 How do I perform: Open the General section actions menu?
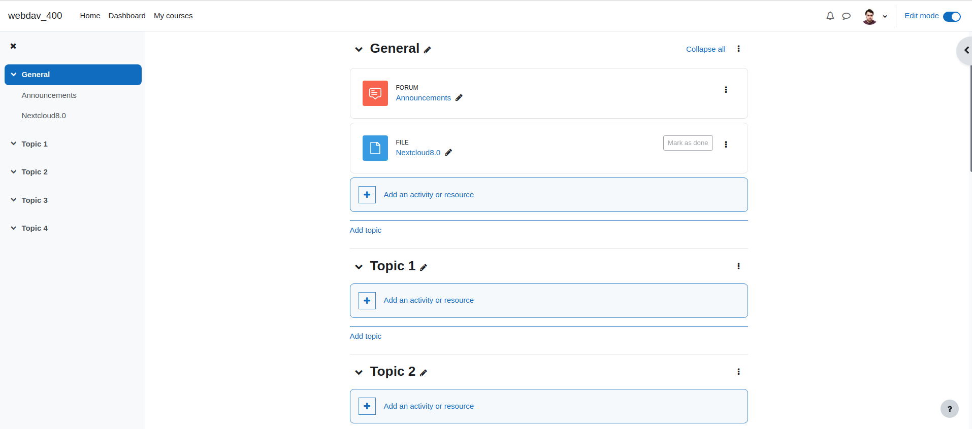738,49
